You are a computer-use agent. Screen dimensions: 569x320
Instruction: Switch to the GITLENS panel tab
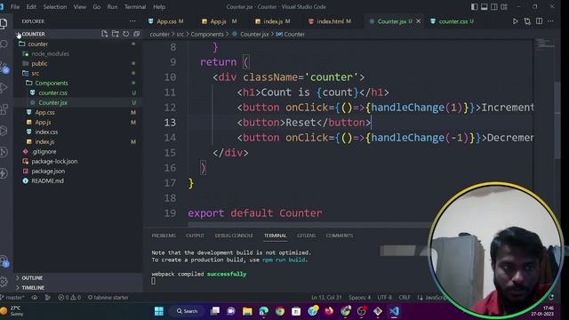pos(306,236)
